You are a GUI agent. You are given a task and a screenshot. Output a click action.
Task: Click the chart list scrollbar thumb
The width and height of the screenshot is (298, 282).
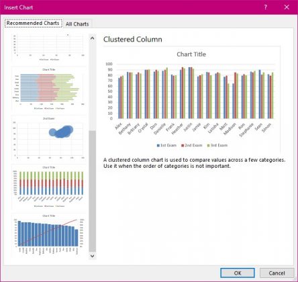(92, 191)
